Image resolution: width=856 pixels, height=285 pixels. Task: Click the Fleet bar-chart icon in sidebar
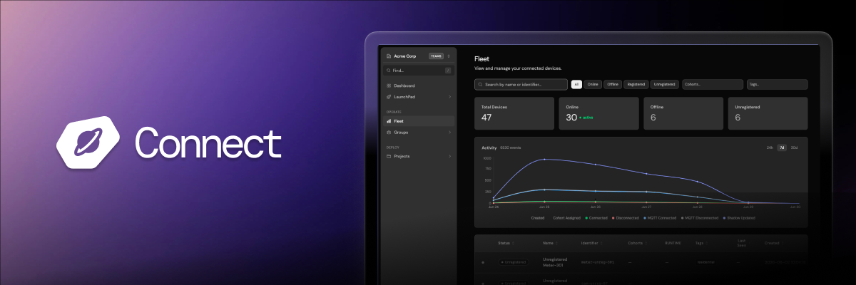pyautogui.click(x=388, y=121)
